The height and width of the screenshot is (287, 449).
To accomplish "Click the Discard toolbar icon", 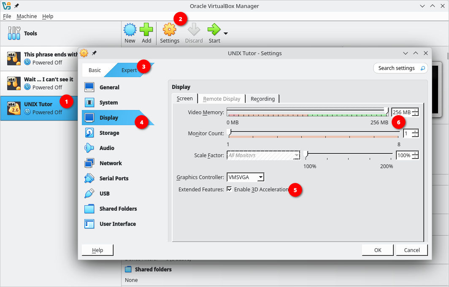I will point(194,30).
